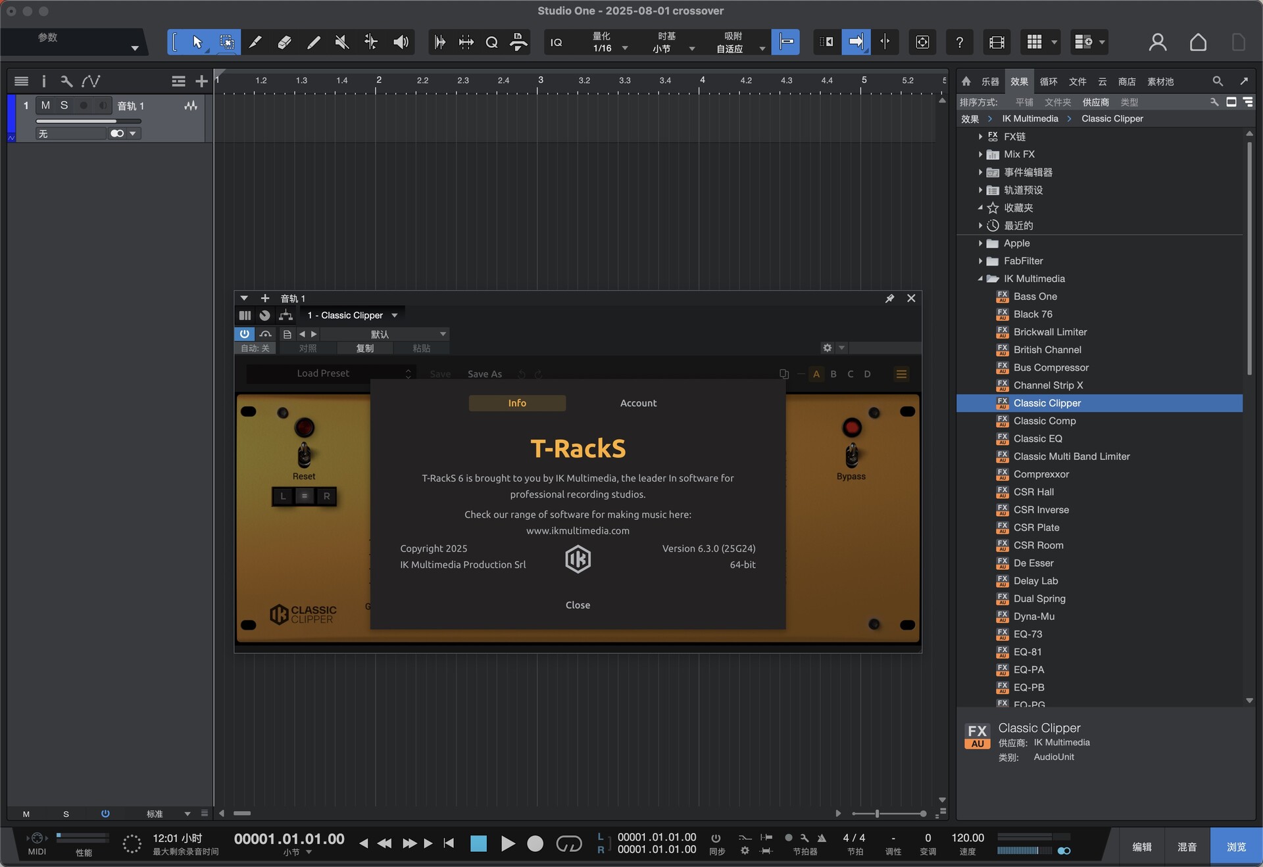Screen dimensions: 1263x867
Task: Switch to the Account tab
Action: point(637,403)
